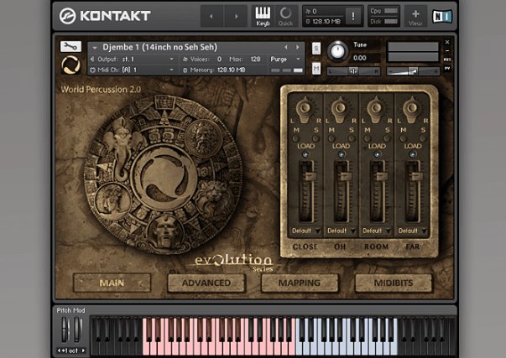Click the OH channel volume fader
Image resolution: width=506 pixels, height=358 pixels.
pyautogui.click(x=346, y=176)
